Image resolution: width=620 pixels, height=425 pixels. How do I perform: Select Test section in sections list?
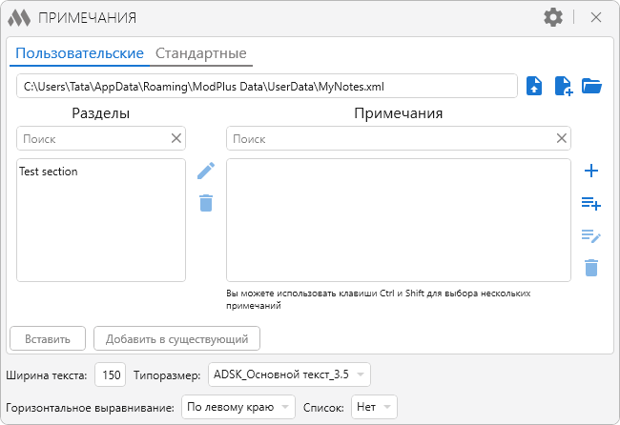tap(49, 172)
